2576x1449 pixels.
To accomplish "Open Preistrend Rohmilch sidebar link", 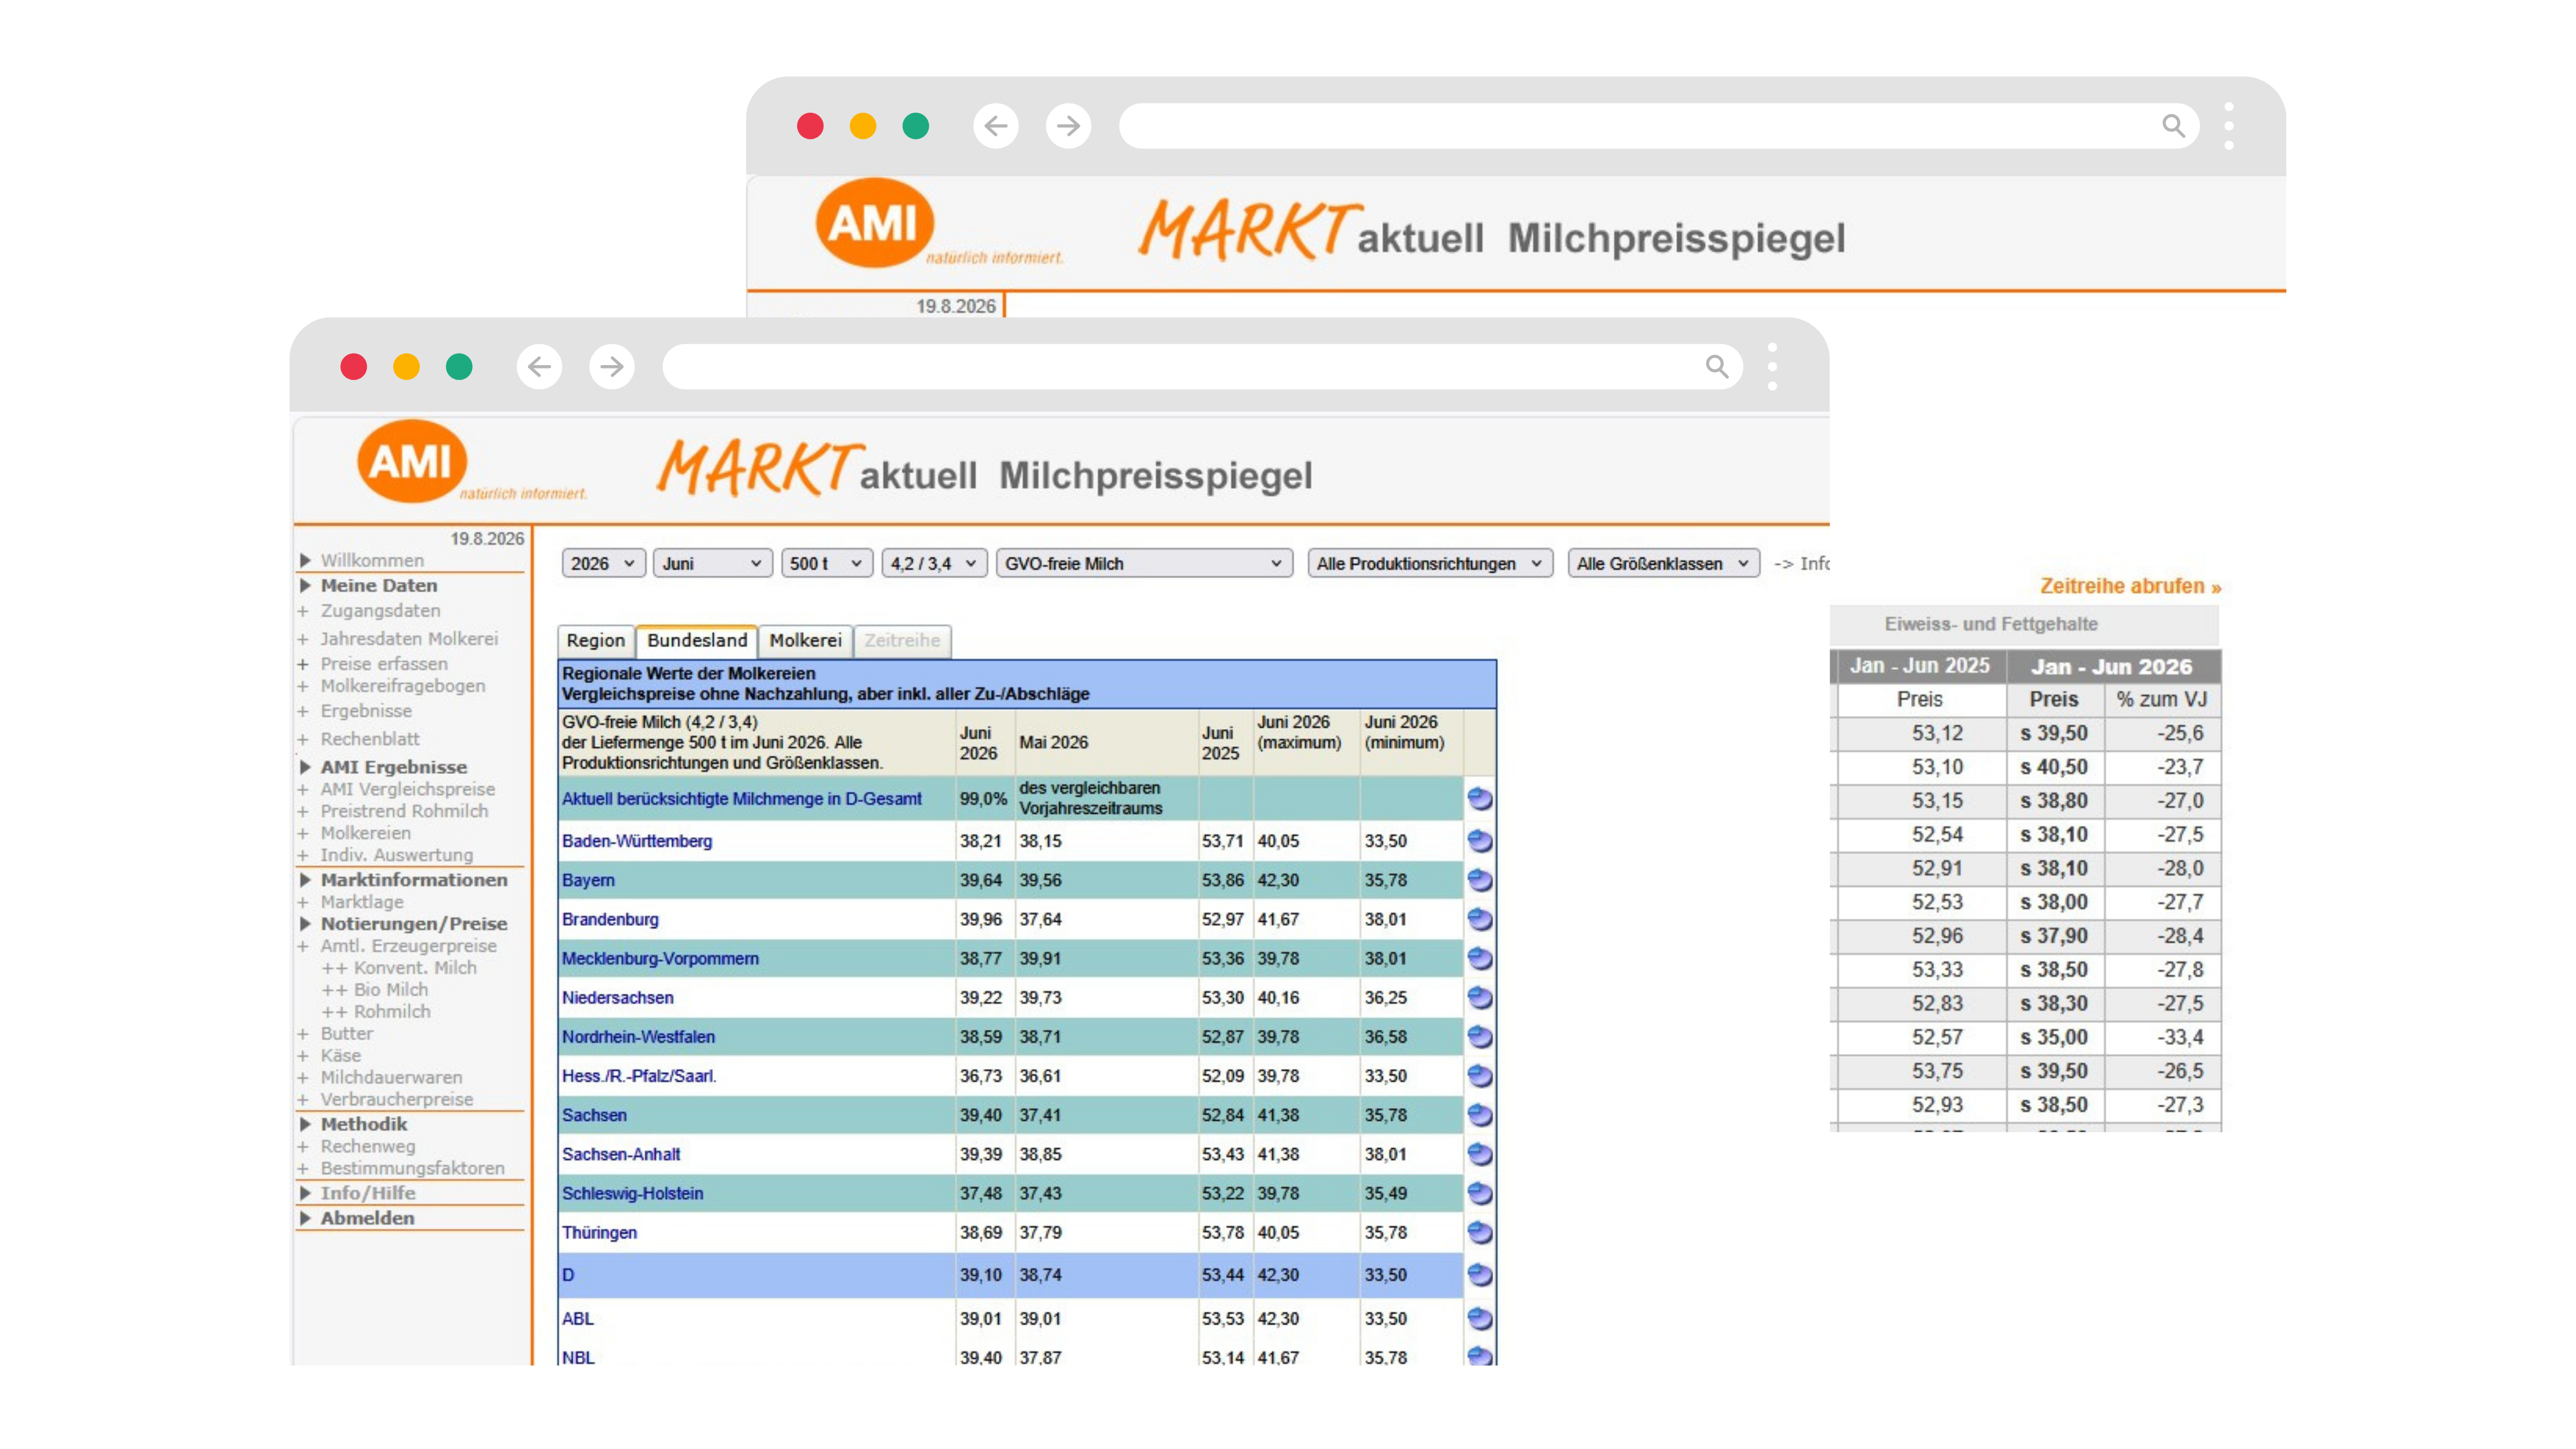I will pos(404,811).
